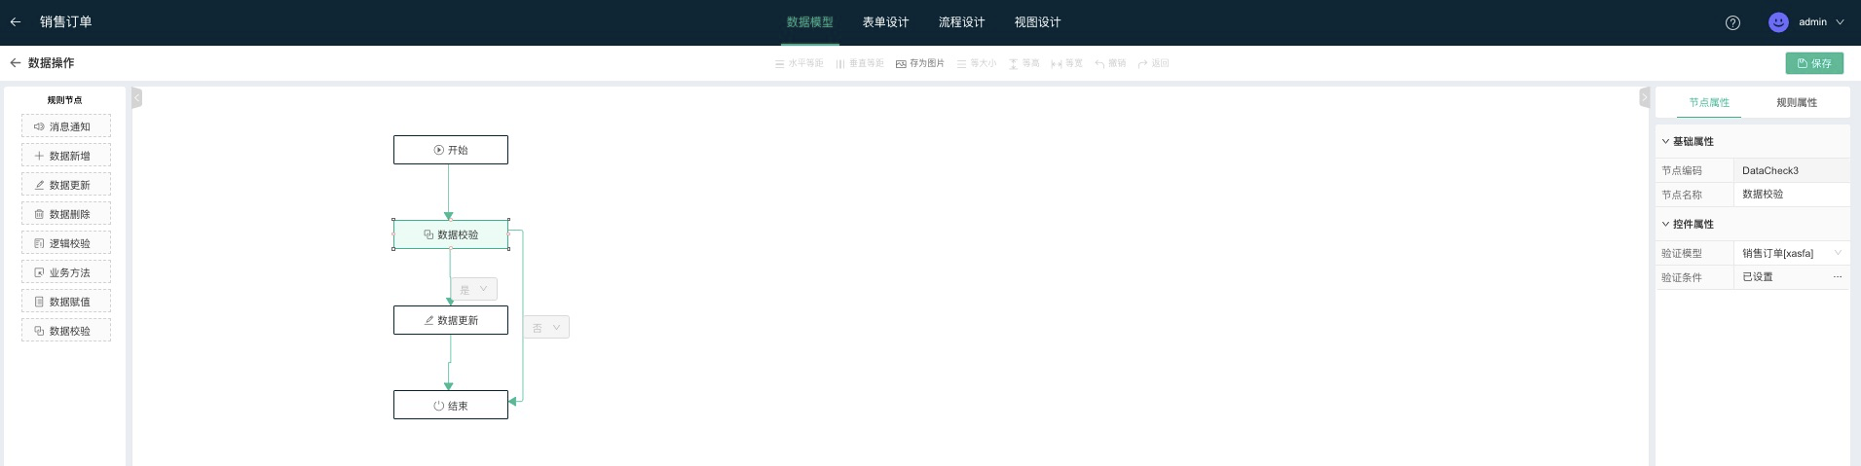Select the 结束 node on canvas

(451, 405)
